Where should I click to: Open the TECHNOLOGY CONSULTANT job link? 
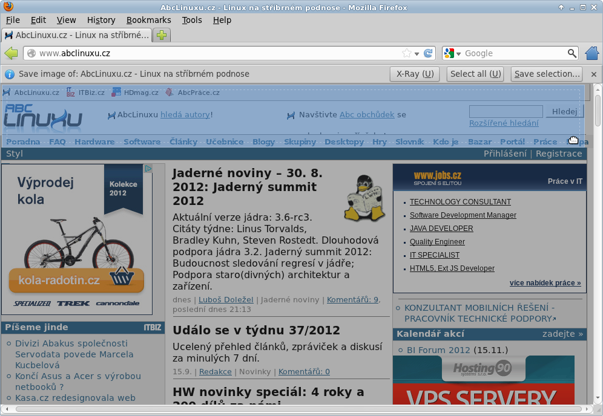[x=460, y=202]
